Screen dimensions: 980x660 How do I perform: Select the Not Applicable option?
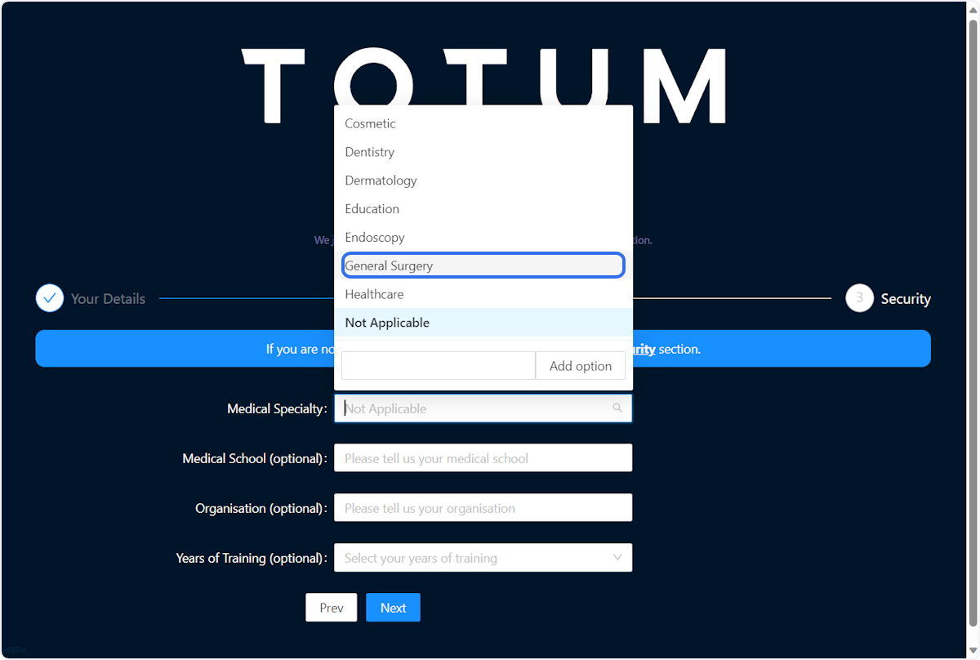pyautogui.click(x=483, y=323)
